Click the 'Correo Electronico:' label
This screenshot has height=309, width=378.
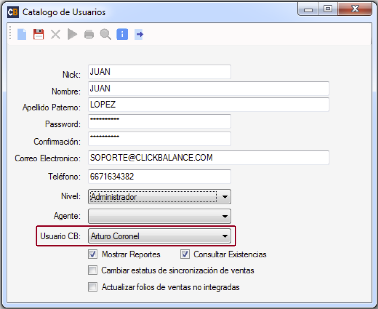47,158
